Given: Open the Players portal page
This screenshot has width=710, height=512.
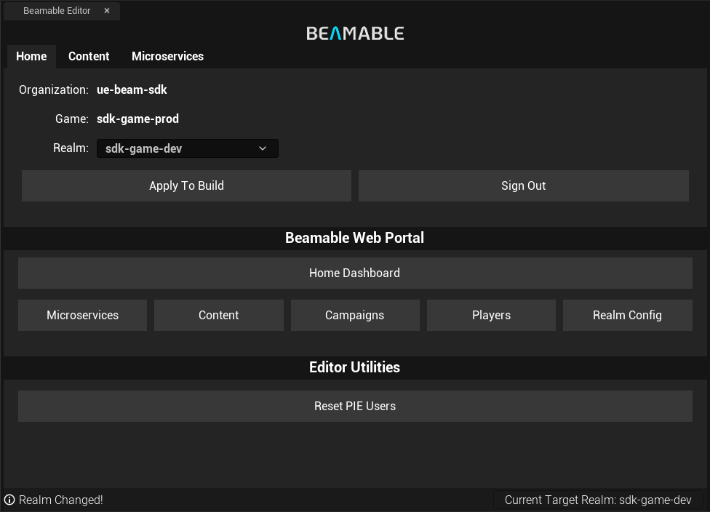Looking at the screenshot, I should [x=491, y=315].
